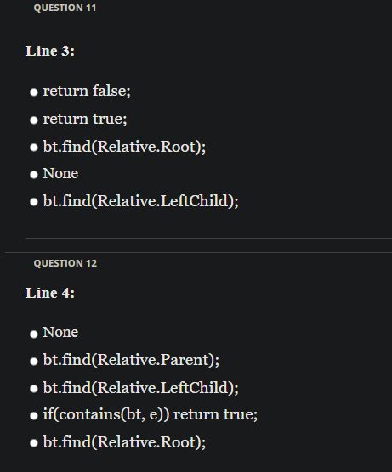Viewport: 392px width, 472px height.
Task: Click Question 11's bt.find(Relative.LeftChild); text
Action: click(x=140, y=201)
